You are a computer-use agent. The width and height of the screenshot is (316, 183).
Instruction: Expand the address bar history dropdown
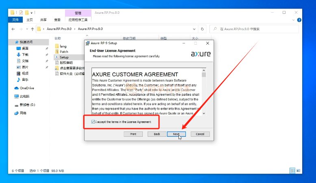tap(194, 29)
